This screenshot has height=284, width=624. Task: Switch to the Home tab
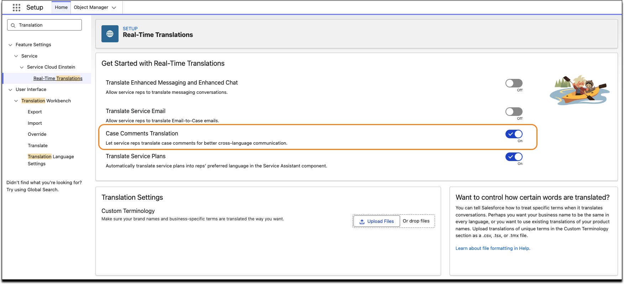[61, 7]
